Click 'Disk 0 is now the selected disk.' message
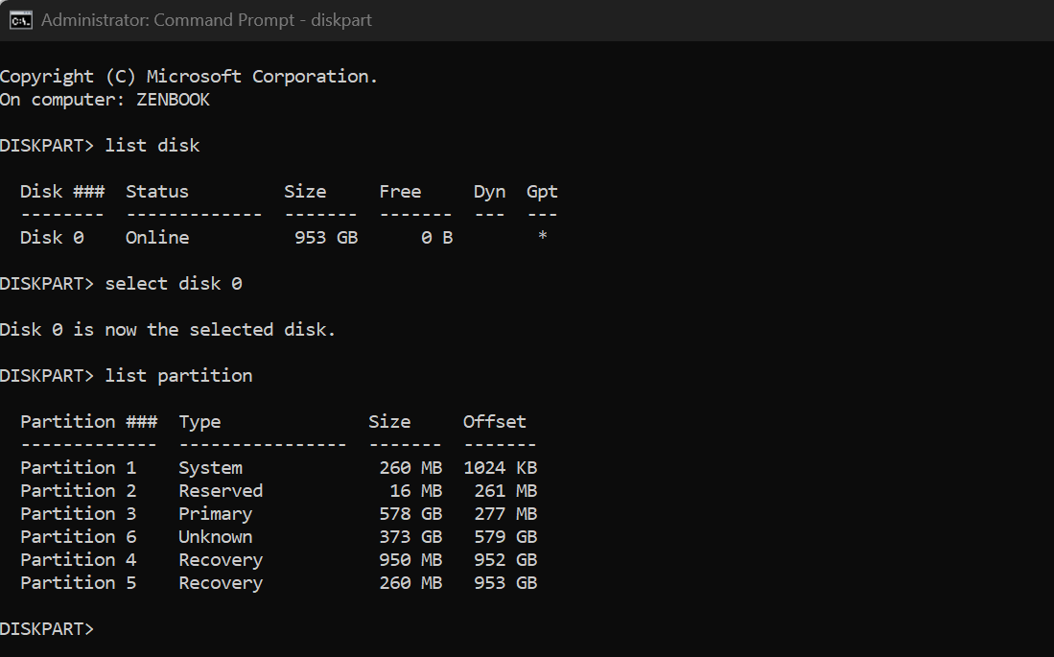This screenshot has width=1054, height=657. click(x=168, y=330)
